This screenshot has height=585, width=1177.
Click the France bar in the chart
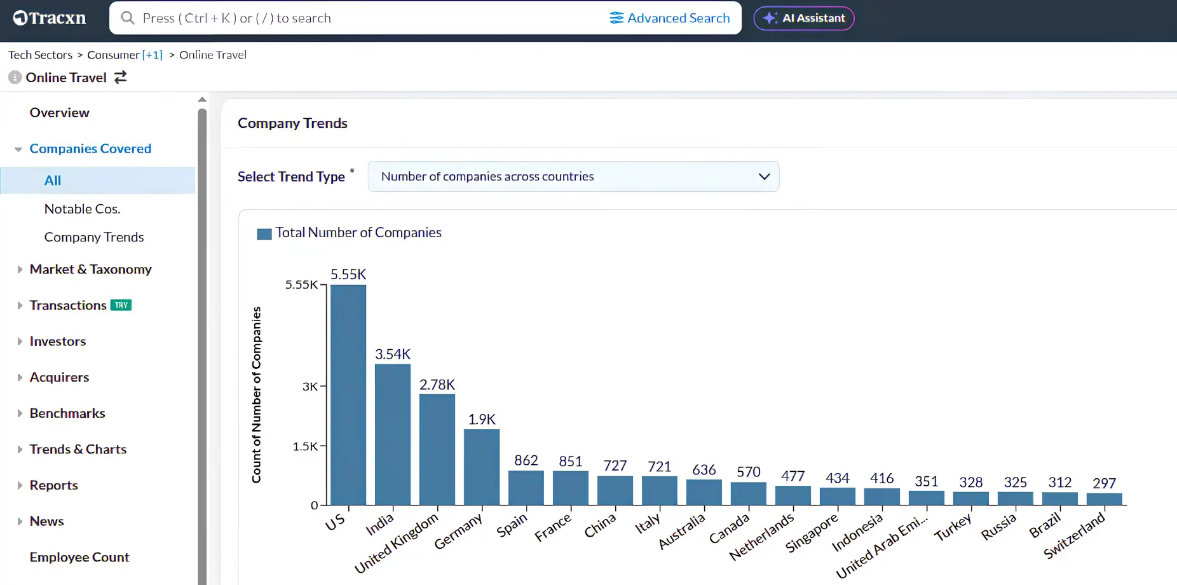tap(571, 488)
